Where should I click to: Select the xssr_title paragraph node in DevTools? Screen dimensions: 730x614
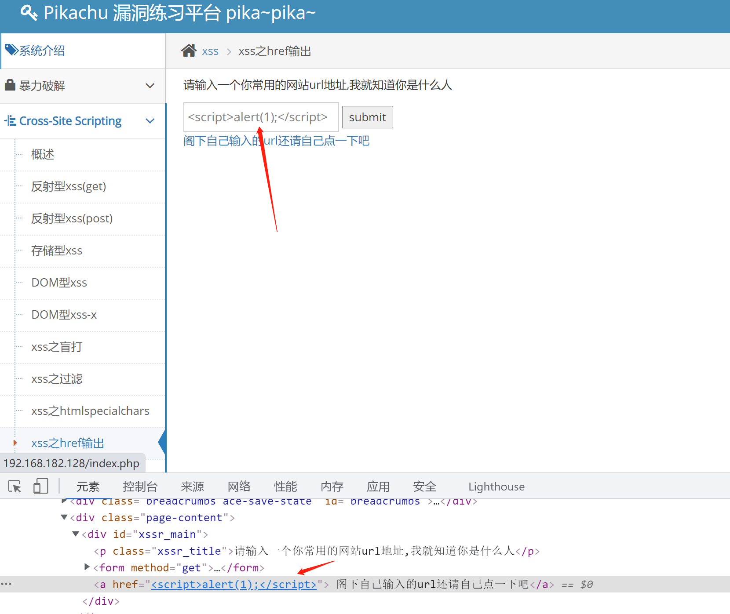[317, 551]
